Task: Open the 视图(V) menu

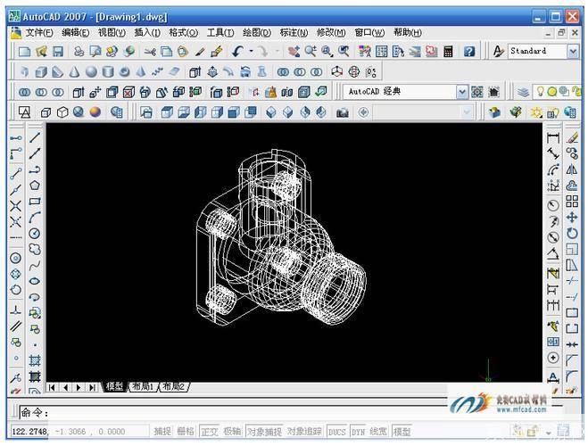Action: tap(112, 33)
